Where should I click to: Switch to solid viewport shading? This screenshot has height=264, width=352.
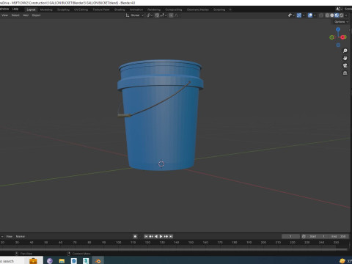pyautogui.click(x=332, y=15)
